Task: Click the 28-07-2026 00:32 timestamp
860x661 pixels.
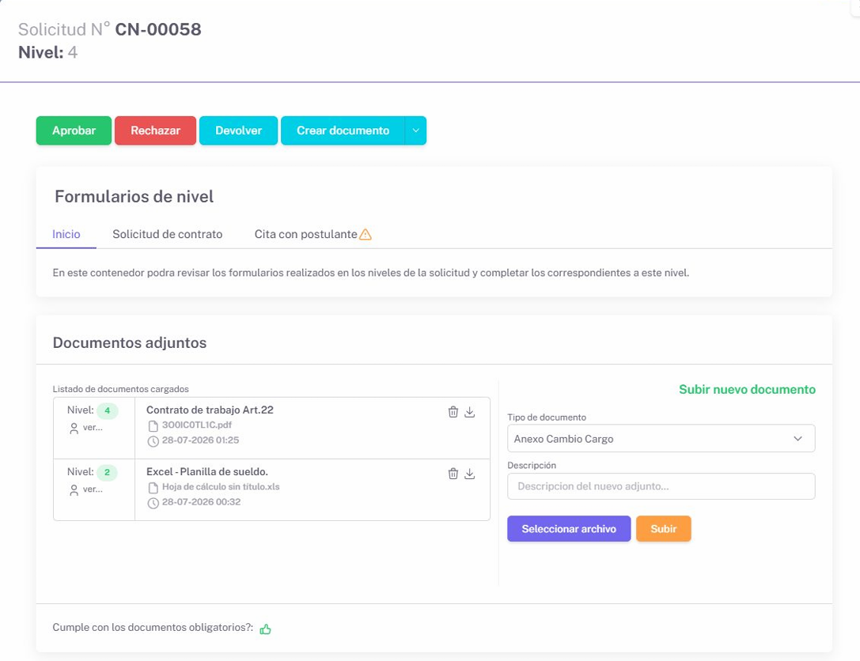Action: 201,502
